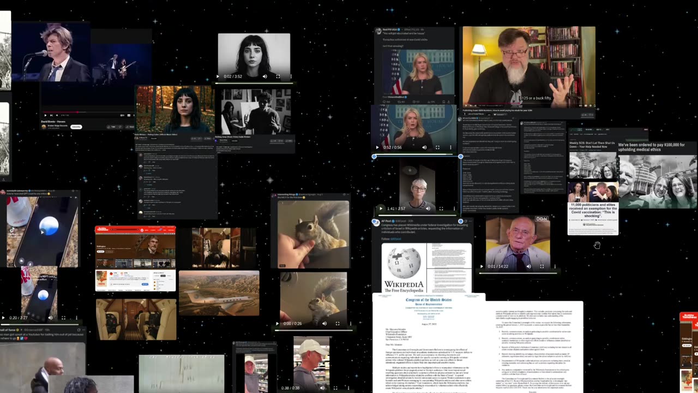Open three-dot menu on the 0:52 / 0:56 video
Image resolution: width=698 pixels, height=393 pixels.
(450, 147)
